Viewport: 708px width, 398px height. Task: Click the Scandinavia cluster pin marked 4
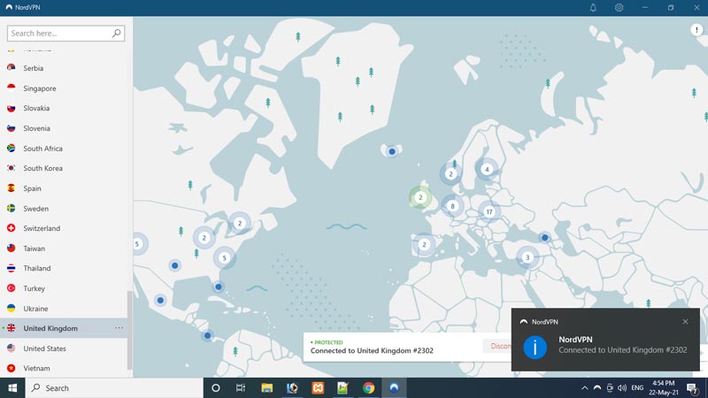coord(487,169)
